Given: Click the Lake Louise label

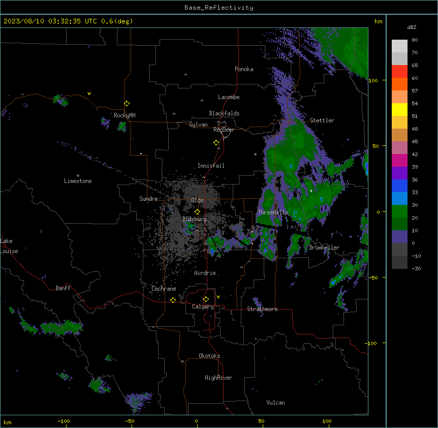Looking at the screenshot, I should coord(9,246).
